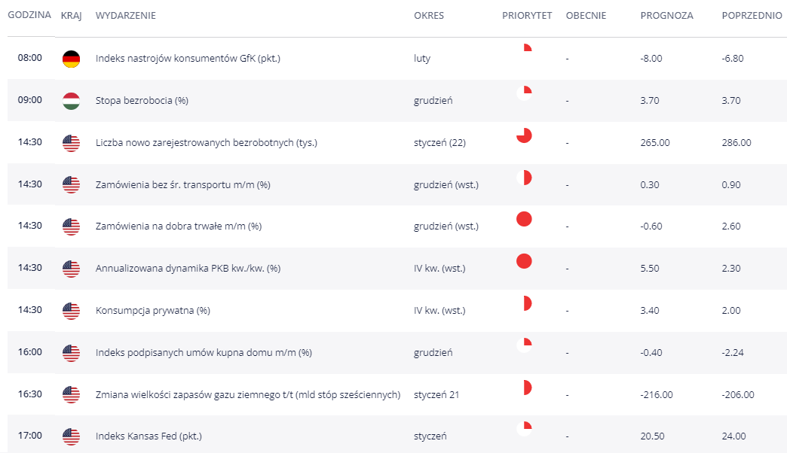Open event Indeks nastrojów konsumentów GfK (pkt.)

188,59
